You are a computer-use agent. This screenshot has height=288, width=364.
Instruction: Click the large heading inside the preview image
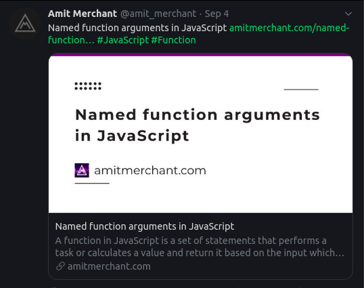(x=198, y=125)
